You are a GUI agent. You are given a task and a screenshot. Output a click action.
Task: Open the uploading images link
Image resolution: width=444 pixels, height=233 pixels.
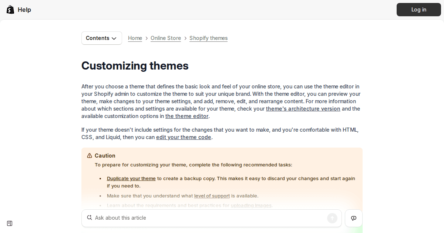click(x=251, y=205)
